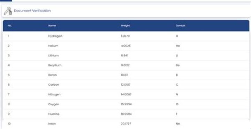251x129 pixels.
Task: Click weight value 14.0067
Action: 126,94
